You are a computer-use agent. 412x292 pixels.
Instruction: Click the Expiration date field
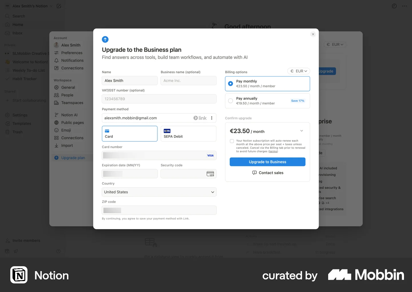[130, 174]
